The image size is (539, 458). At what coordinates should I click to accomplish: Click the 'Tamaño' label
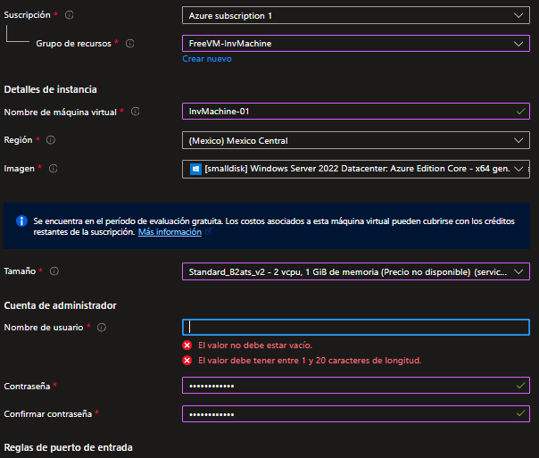[x=20, y=271]
